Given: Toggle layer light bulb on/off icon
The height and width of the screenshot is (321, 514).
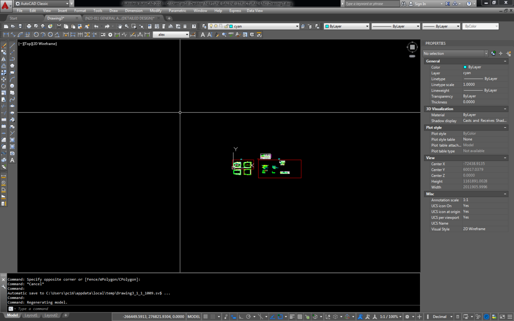Looking at the screenshot, I should [211, 26].
